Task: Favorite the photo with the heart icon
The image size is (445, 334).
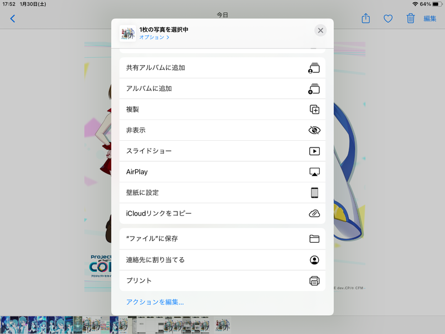Action: tap(388, 19)
